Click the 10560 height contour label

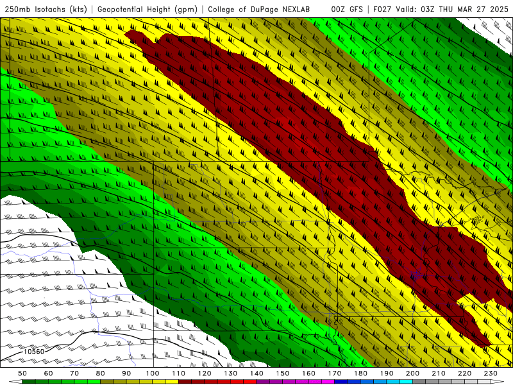(x=34, y=352)
